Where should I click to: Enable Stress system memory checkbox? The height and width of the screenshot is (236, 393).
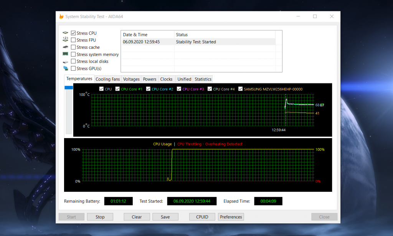pos(73,54)
